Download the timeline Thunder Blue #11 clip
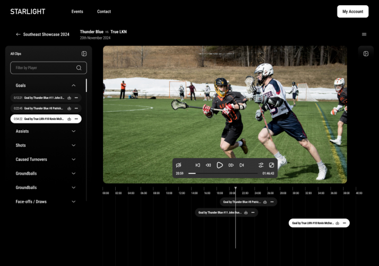Screen dimensions: 379x266 click(246, 212)
